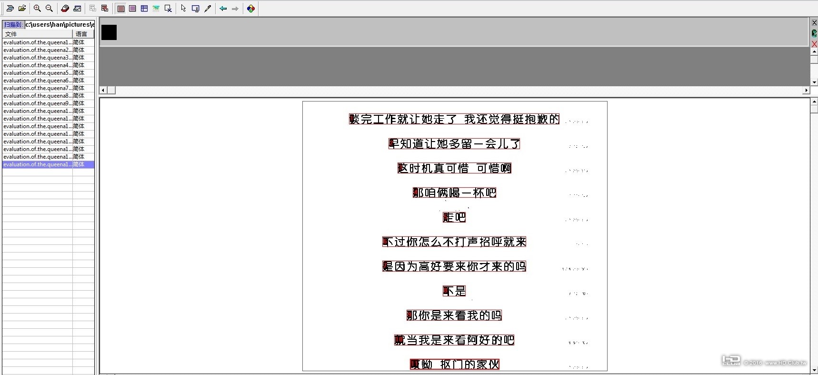Click the black thumbnail in the top pane
This screenshot has height=375, width=818.
tap(109, 32)
